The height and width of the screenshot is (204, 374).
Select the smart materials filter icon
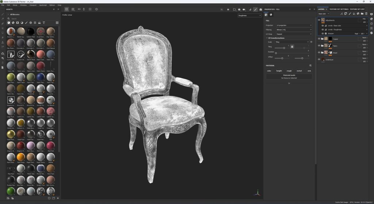click(x=13, y=23)
